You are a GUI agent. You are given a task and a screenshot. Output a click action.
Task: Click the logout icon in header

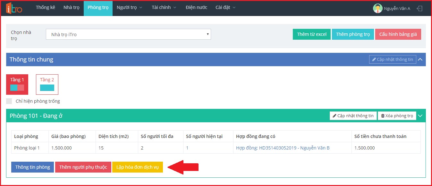(x=419, y=9)
